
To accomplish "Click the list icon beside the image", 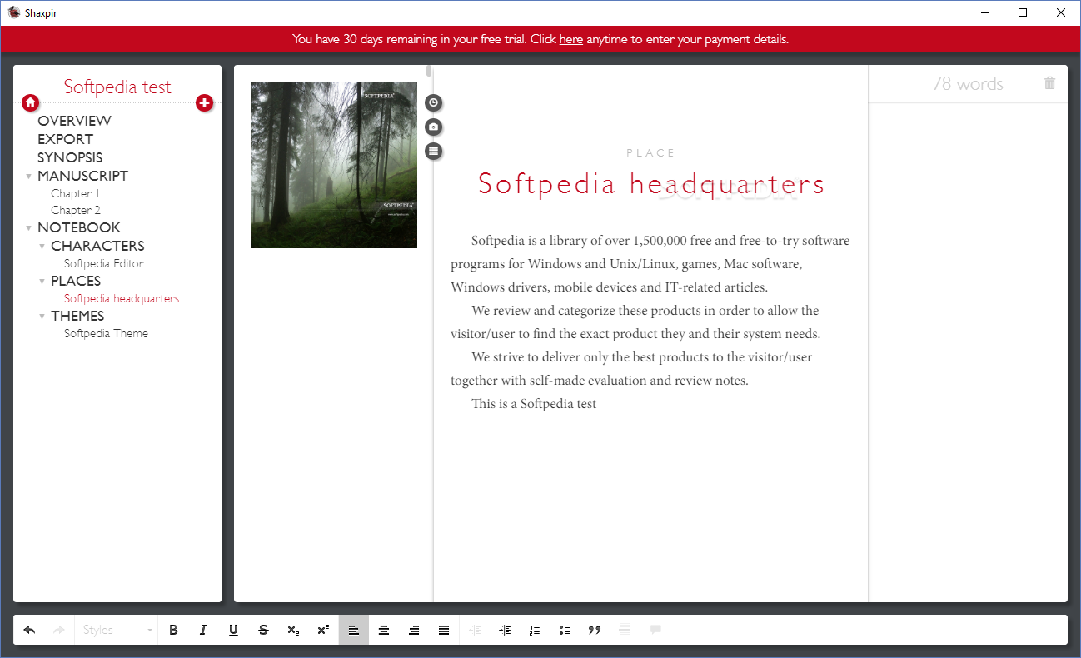I will (433, 151).
